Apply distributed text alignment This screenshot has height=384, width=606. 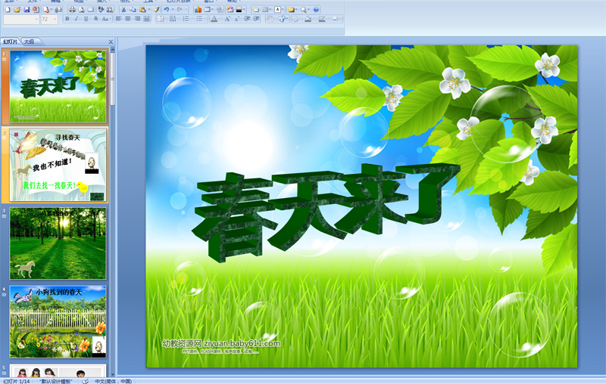[x=146, y=19]
